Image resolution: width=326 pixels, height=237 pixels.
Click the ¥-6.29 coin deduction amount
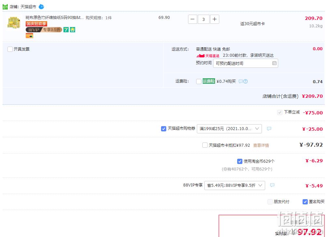point(314,161)
